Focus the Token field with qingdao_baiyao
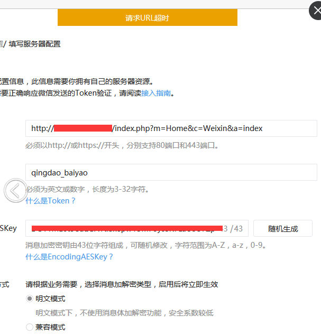Image resolution: width=321 pixels, height=335 pixels. 171,172
